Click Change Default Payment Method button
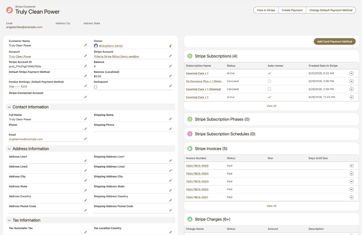Image resolution: width=362 pixels, height=235 pixels. pyautogui.click(x=331, y=10)
